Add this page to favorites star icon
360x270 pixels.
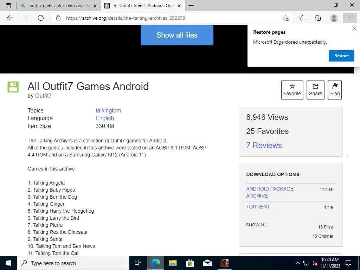point(285,18)
